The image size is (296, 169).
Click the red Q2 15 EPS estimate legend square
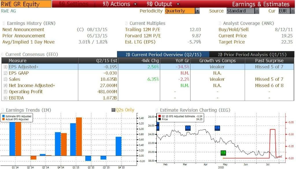point(160,116)
